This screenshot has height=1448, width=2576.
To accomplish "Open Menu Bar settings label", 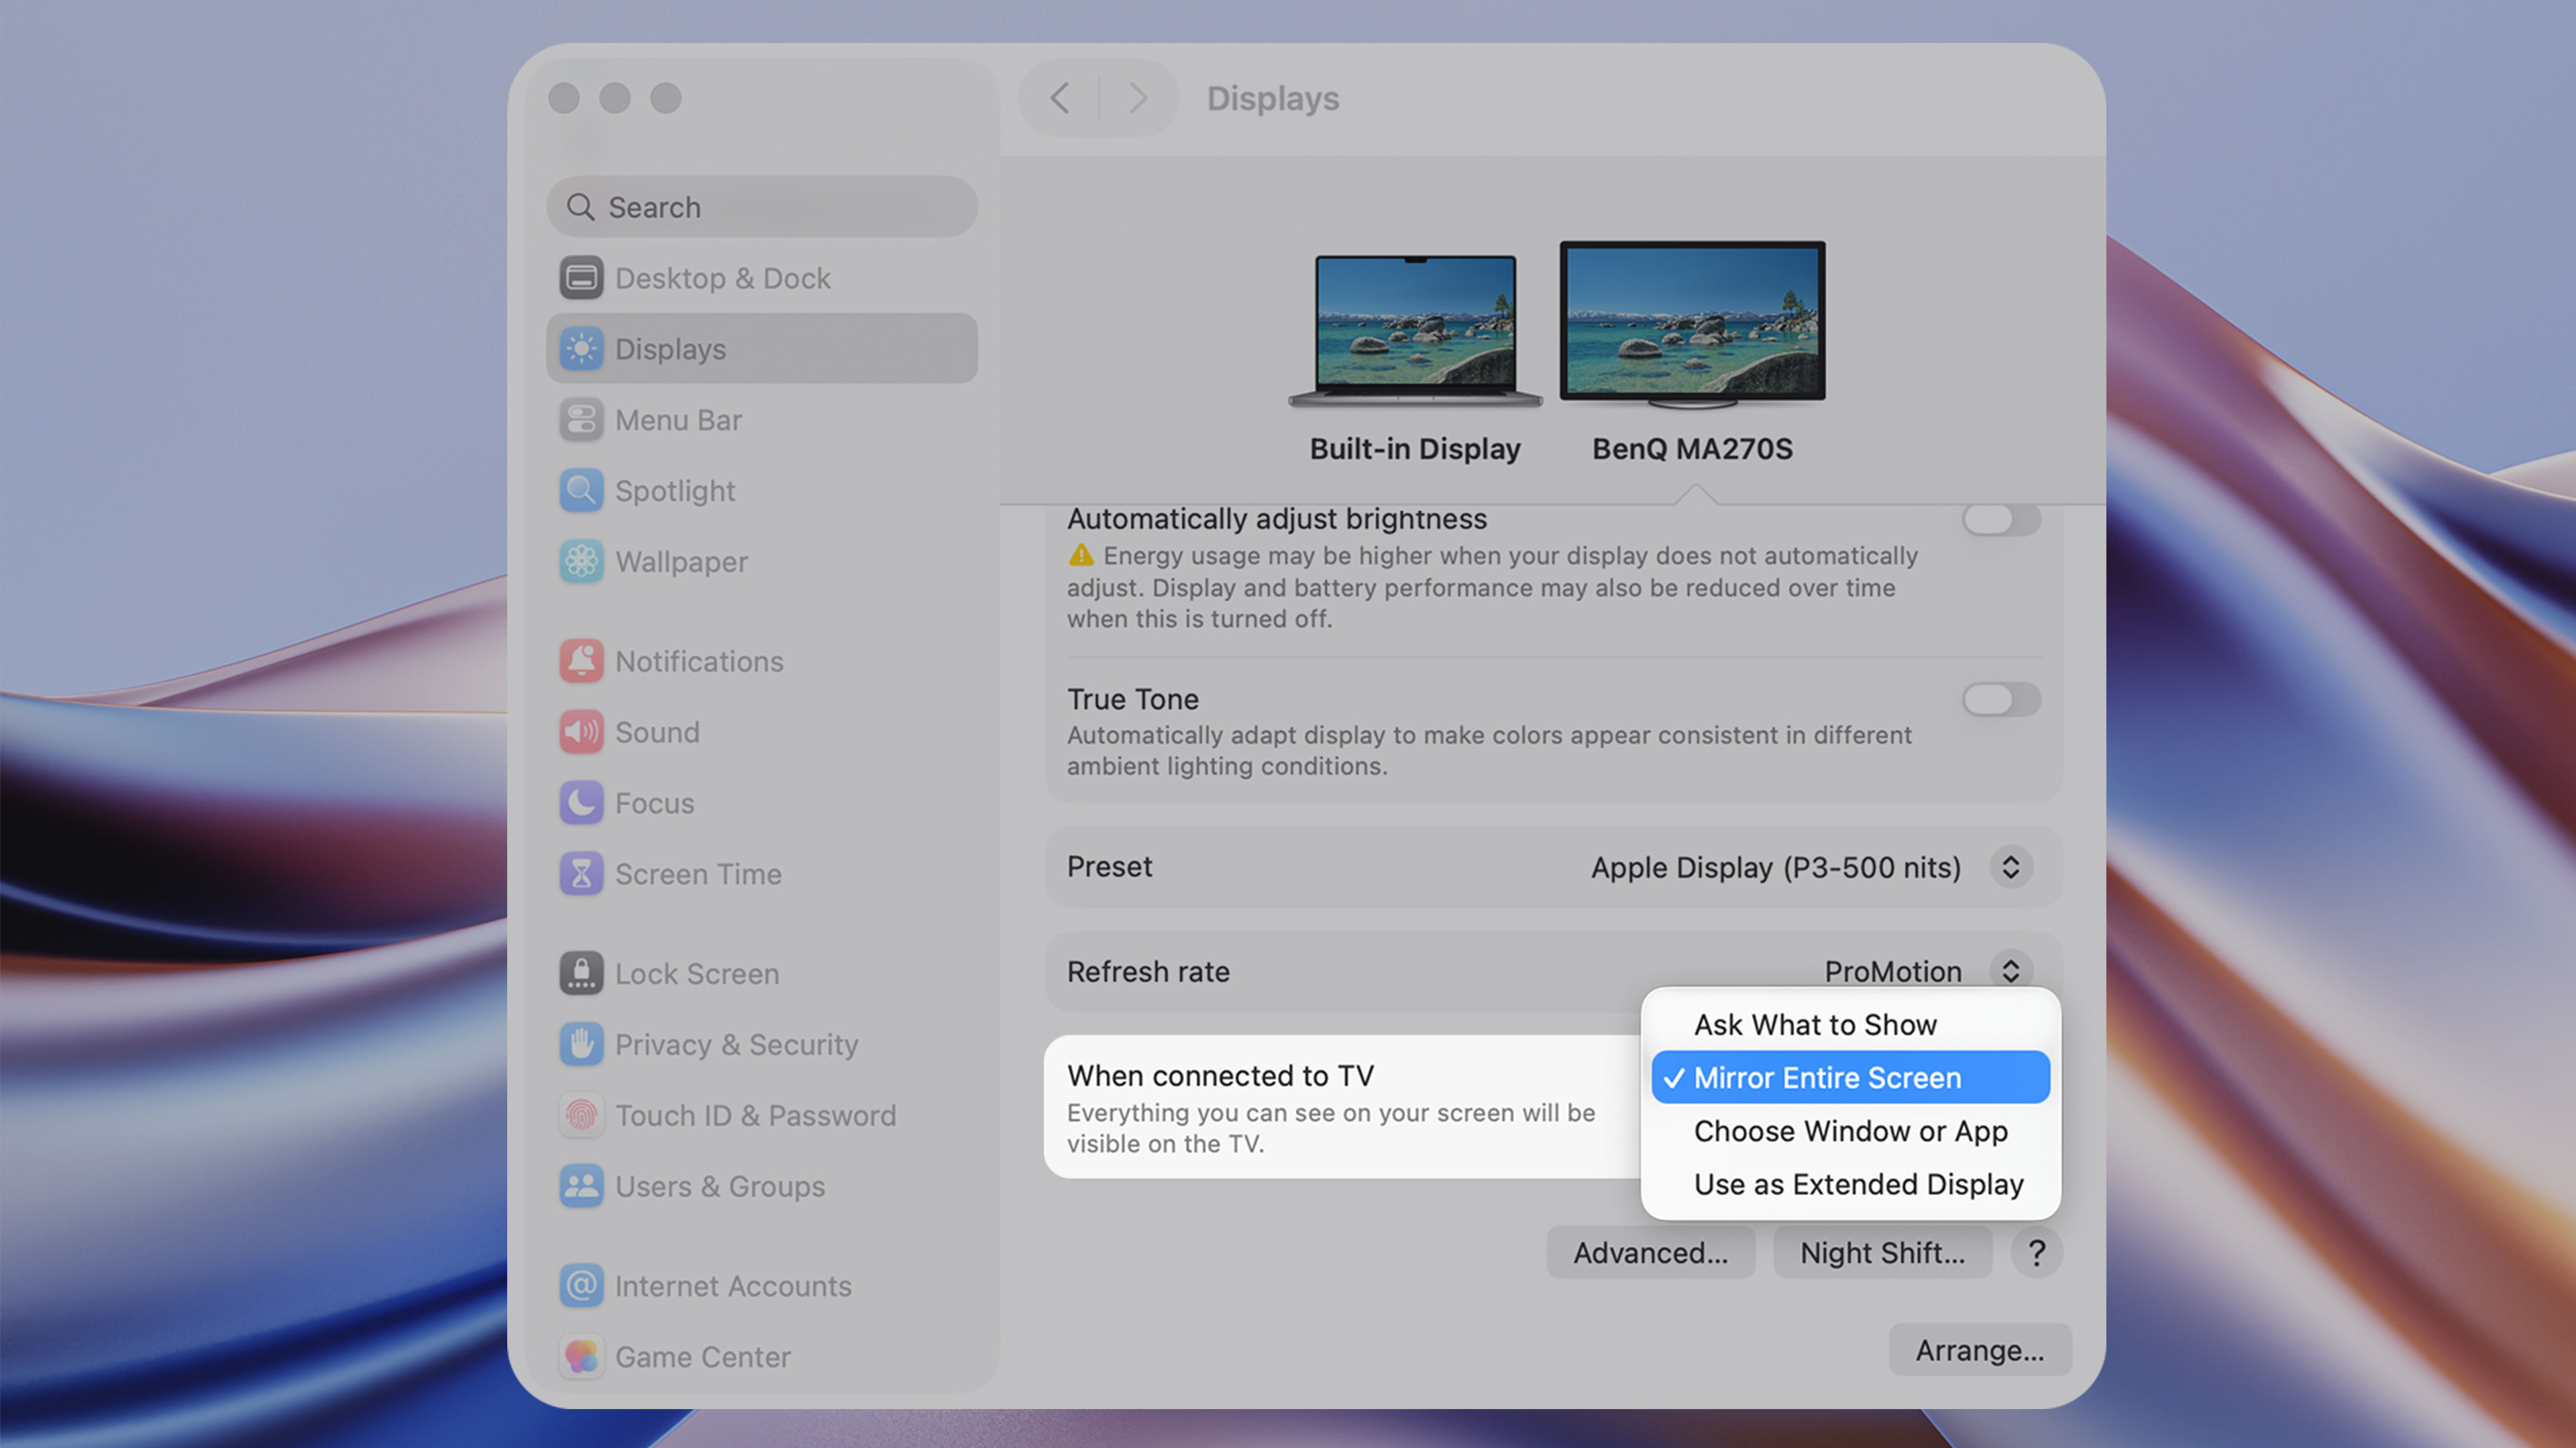I will (678, 420).
